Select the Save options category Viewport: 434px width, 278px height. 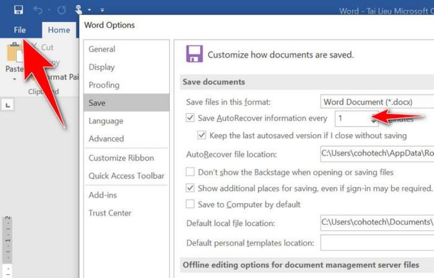tap(126, 102)
